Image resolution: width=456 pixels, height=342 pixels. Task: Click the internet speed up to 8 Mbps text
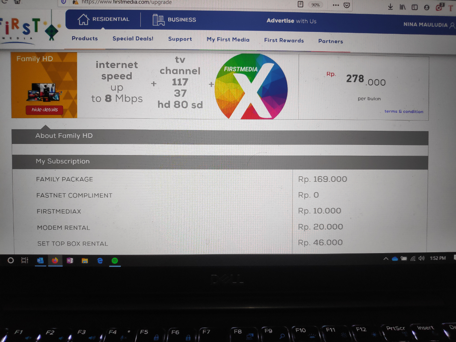pos(117,82)
